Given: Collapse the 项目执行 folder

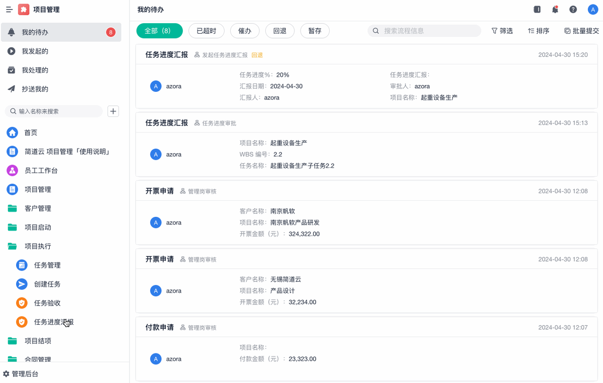Looking at the screenshot, I should pyautogui.click(x=38, y=246).
